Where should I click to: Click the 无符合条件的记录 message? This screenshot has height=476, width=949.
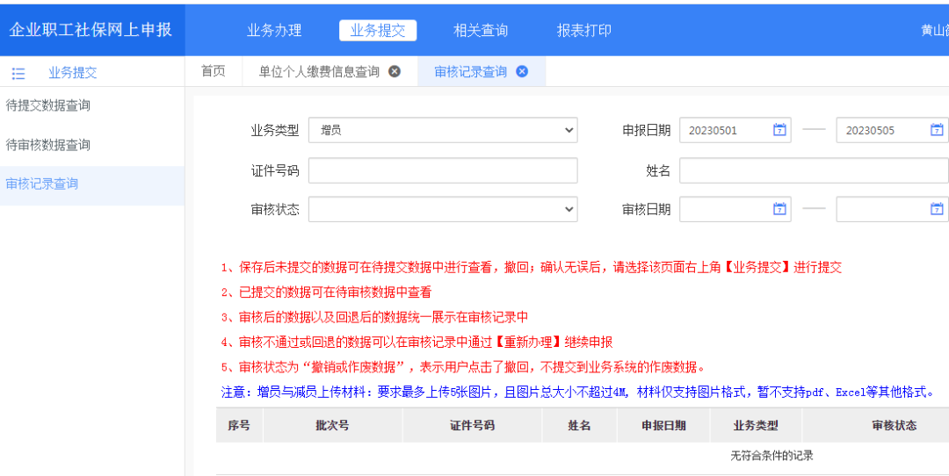772,456
